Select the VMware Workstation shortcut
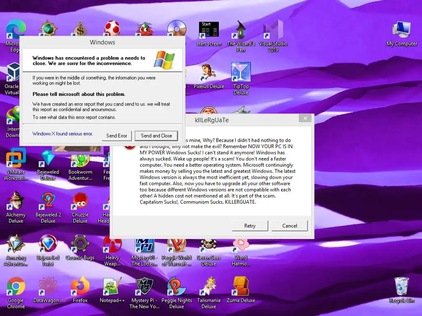The height and width of the screenshot is (316, 422). pyautogui.click(x=16, y=164)
